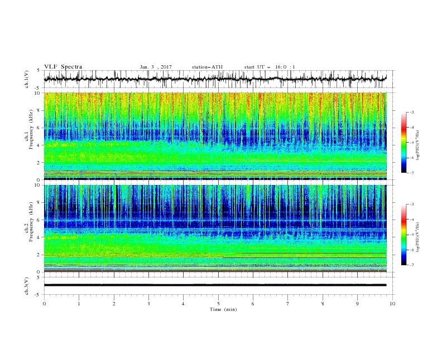Click the "-5" volt tick of ch.3(V) axis
The height and width of the screenshot is (341, 442).
pos(38,295)
